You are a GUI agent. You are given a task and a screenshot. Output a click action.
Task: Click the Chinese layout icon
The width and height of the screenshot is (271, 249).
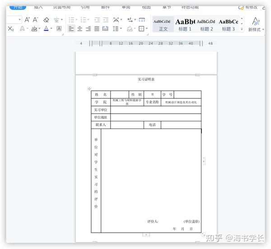click(116, 20)
